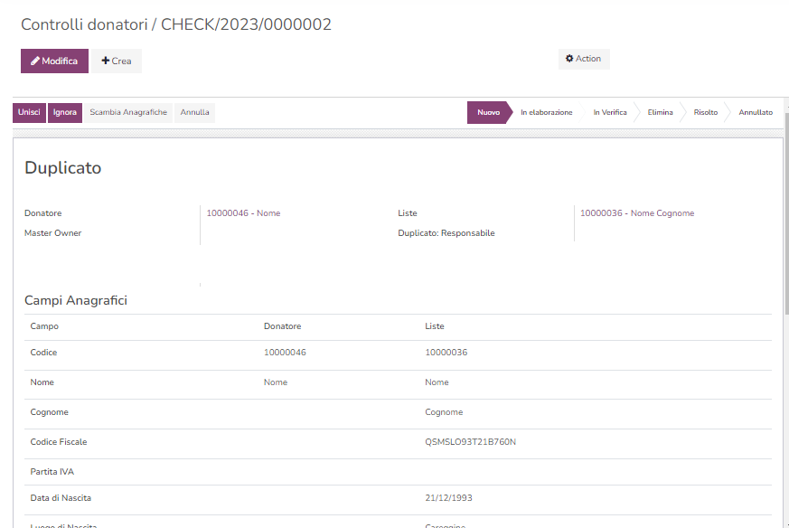This screenshot has width=789, height=528.
Task: Select the Risolto status stage
Action: [705, 113]
